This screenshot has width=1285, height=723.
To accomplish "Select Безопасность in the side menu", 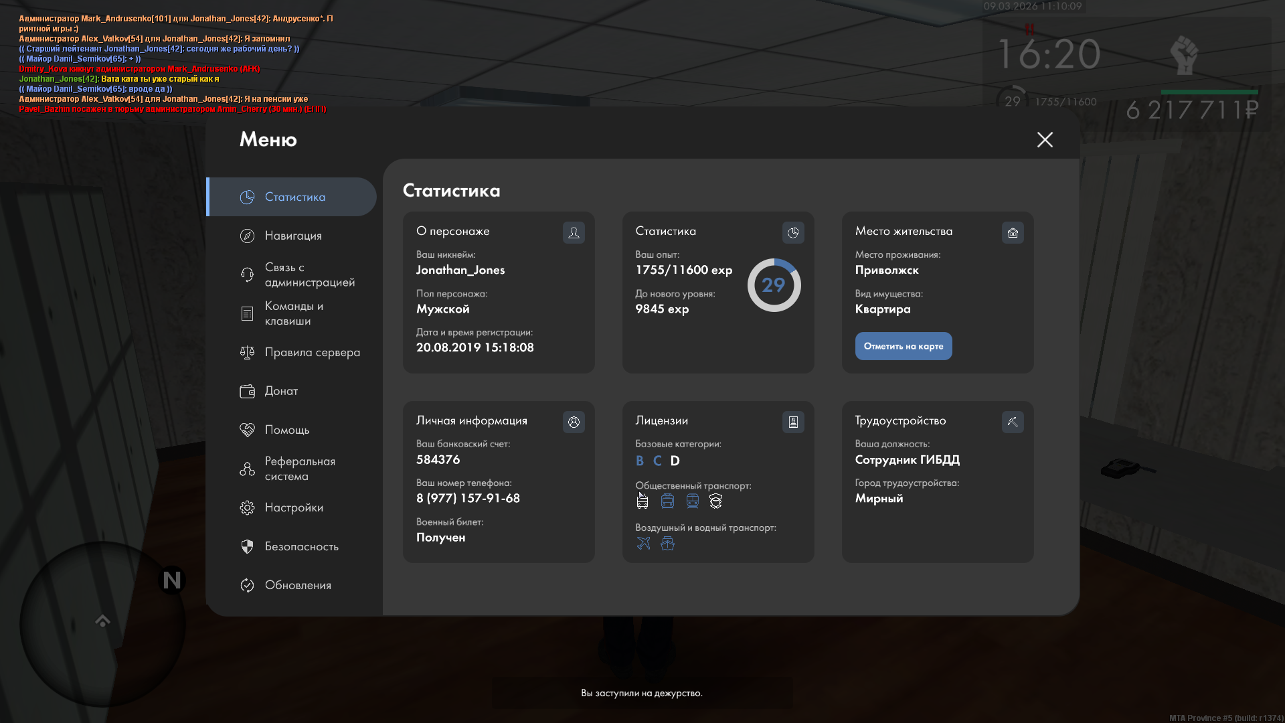I will click(301, 546).
